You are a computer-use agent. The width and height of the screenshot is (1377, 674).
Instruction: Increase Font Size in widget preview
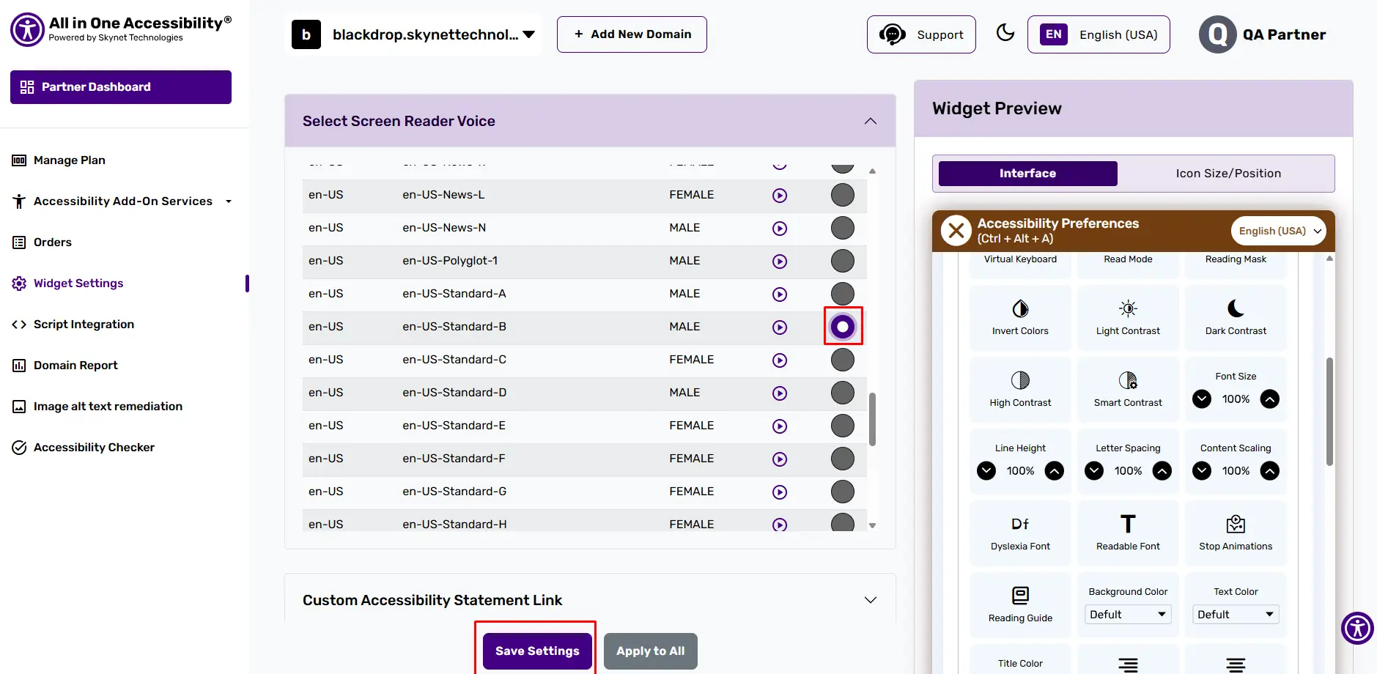[x=1270, y=399]
